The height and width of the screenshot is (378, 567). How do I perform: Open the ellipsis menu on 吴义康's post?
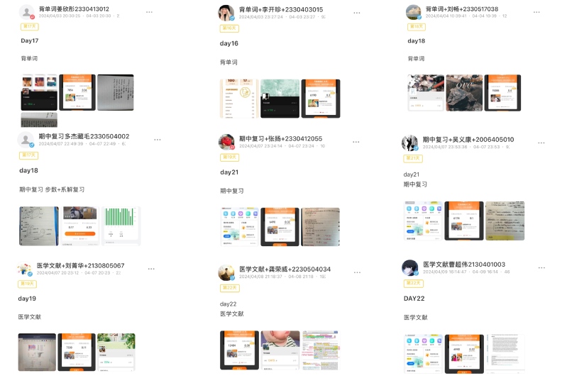541,143
